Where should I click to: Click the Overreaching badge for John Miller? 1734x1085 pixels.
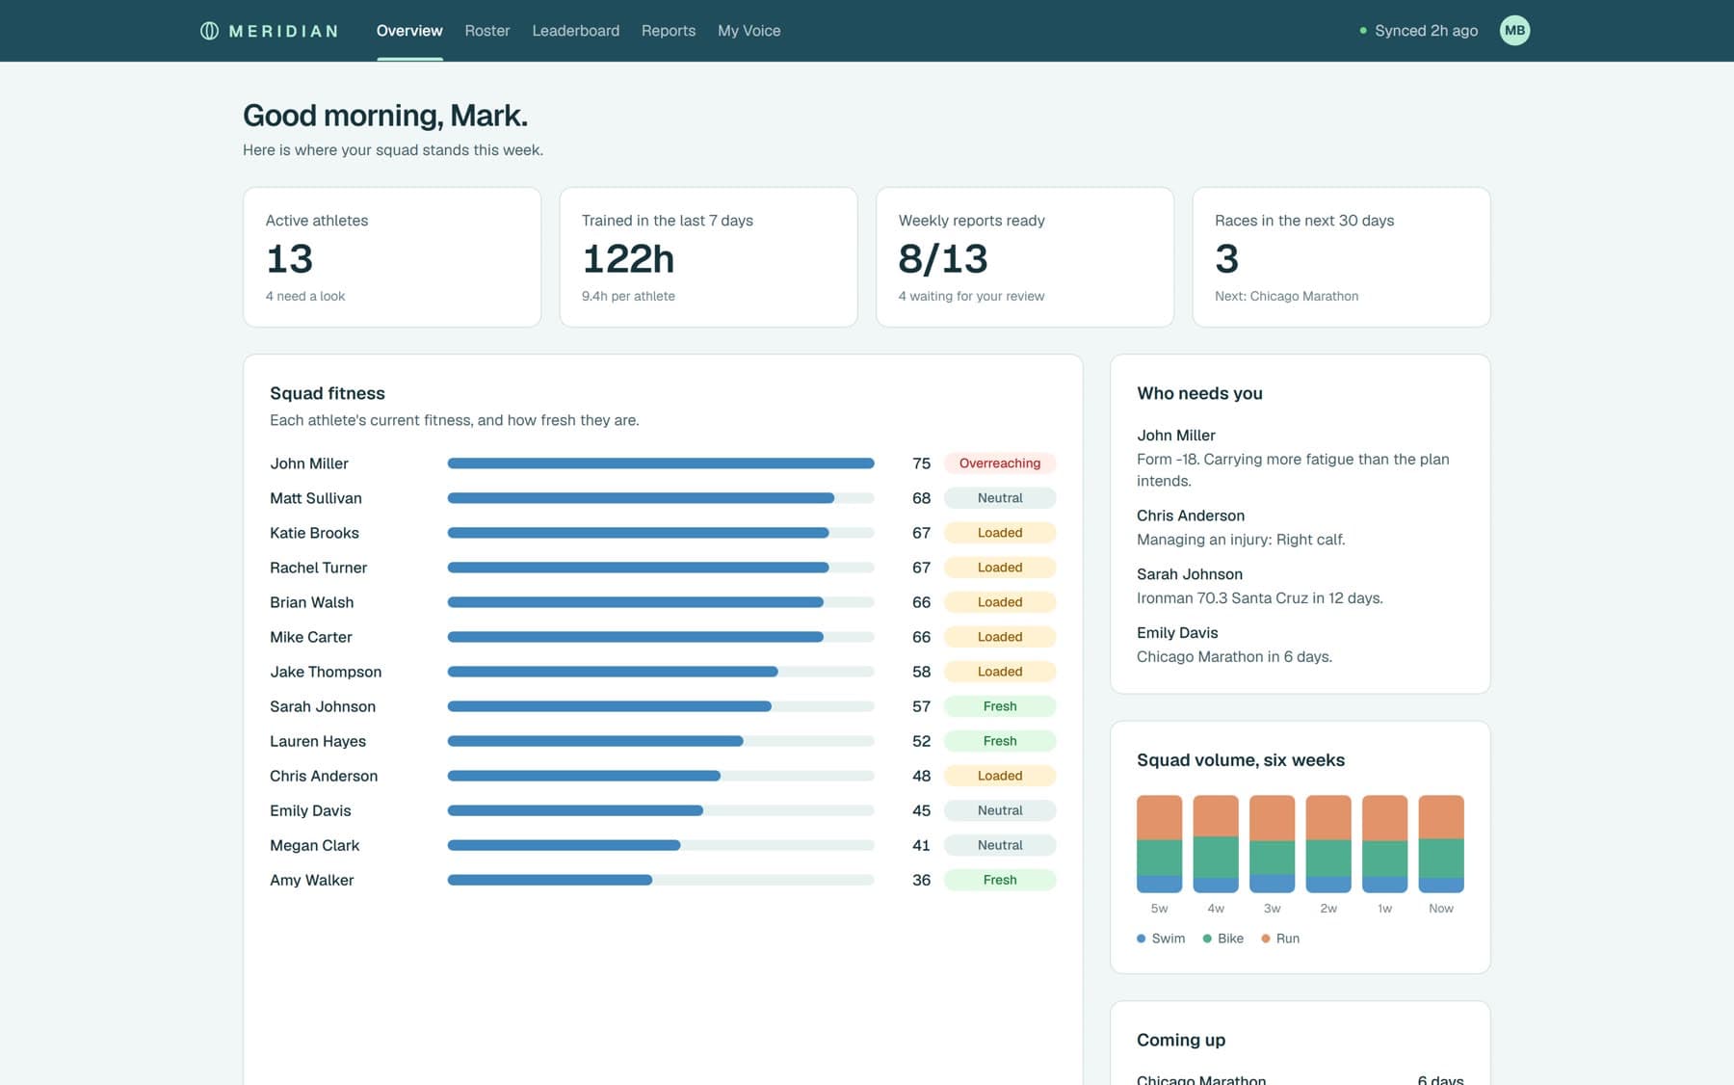pos(1000,463)
